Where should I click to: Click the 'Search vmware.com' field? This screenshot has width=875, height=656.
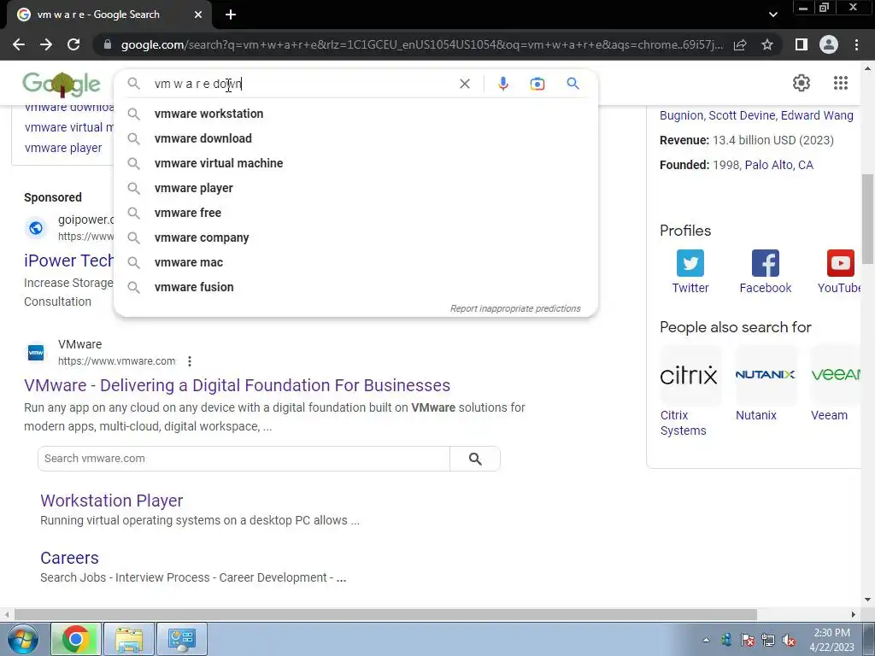coord(244,459)
